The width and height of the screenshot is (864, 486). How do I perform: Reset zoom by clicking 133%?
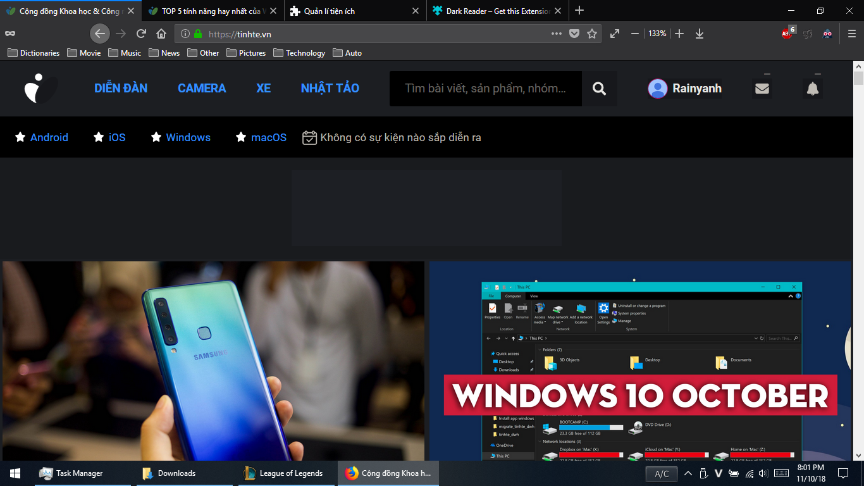[657, 34]
